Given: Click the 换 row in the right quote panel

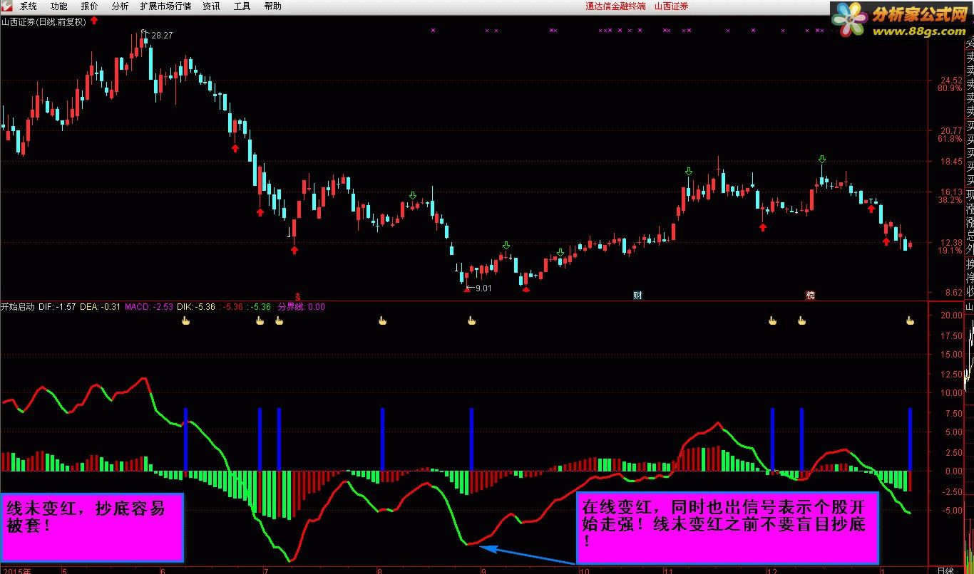Looking at the screenshot, I should [969, 263].
